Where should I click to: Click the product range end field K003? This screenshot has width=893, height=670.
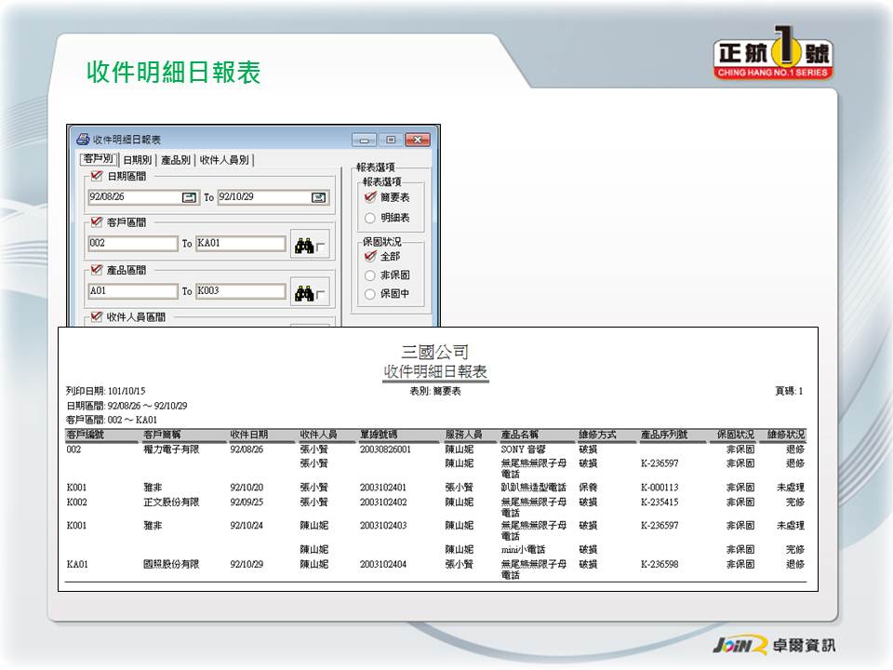(240, 291)
